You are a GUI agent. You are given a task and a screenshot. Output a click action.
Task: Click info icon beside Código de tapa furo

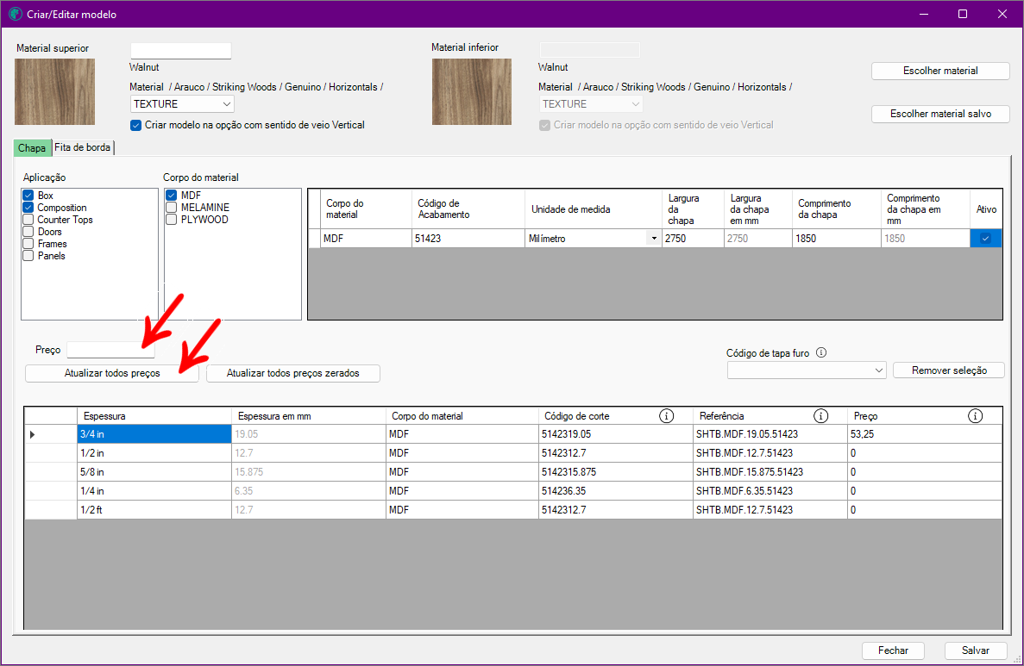[821, 352]
